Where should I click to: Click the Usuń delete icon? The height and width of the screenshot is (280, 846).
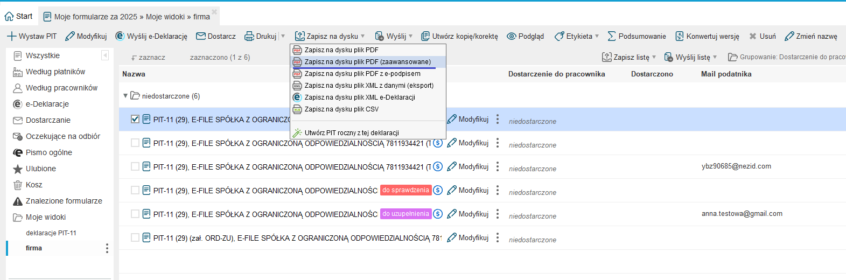coord(753,36)
